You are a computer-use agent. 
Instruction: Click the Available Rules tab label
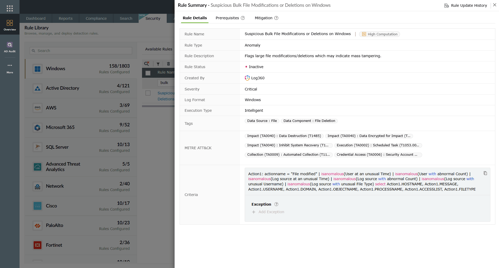(x=159, y=49)
